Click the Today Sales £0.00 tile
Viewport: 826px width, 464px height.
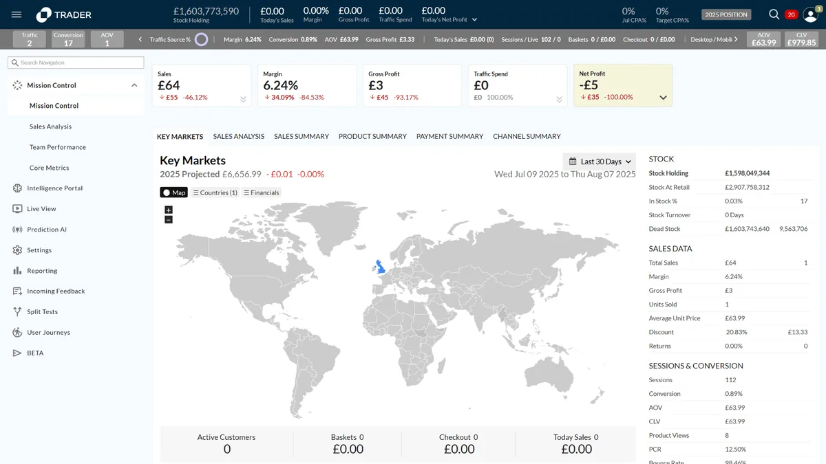(576, 444)
